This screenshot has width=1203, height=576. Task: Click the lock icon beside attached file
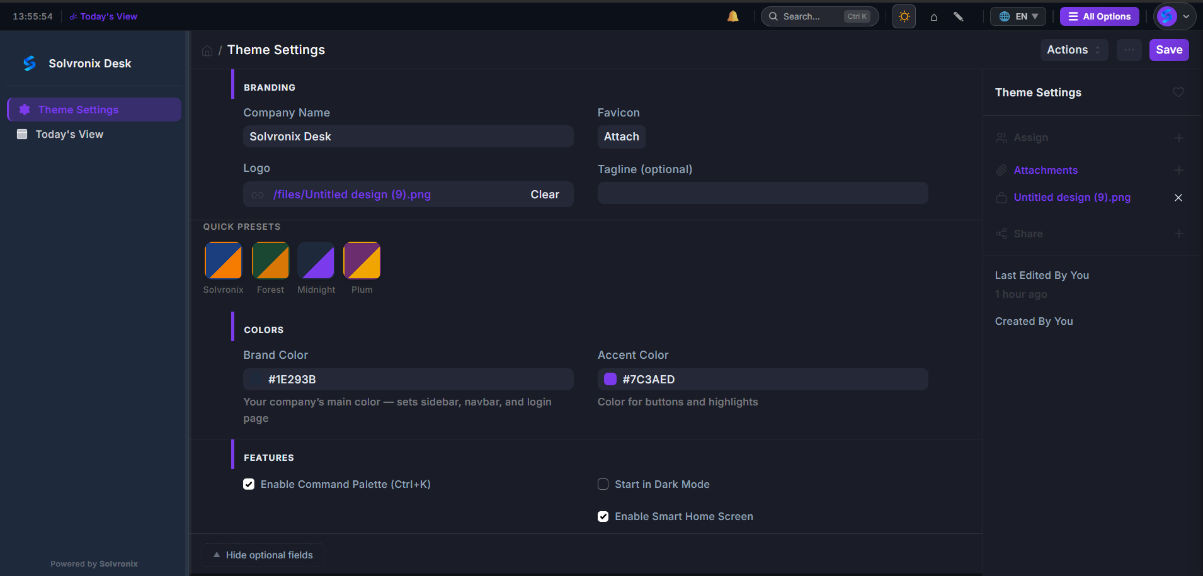[1001, 198]
